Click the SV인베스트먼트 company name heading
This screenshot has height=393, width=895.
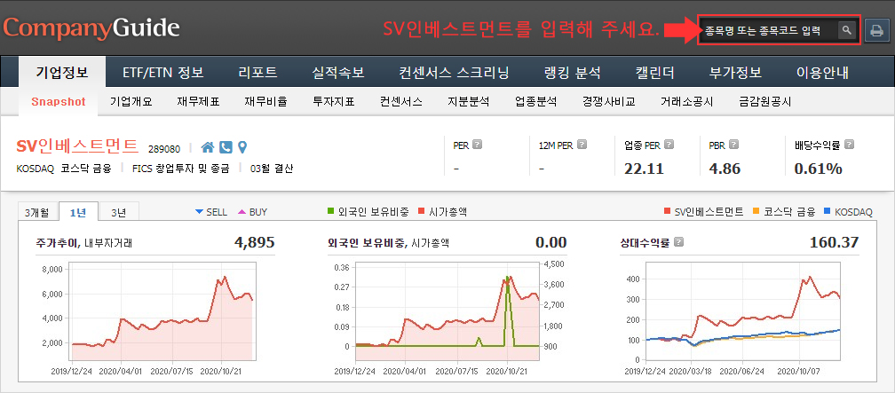tap(77, 146)
